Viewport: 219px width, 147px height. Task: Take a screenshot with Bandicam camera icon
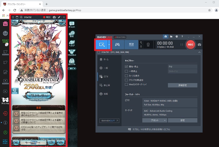[199, 45]
